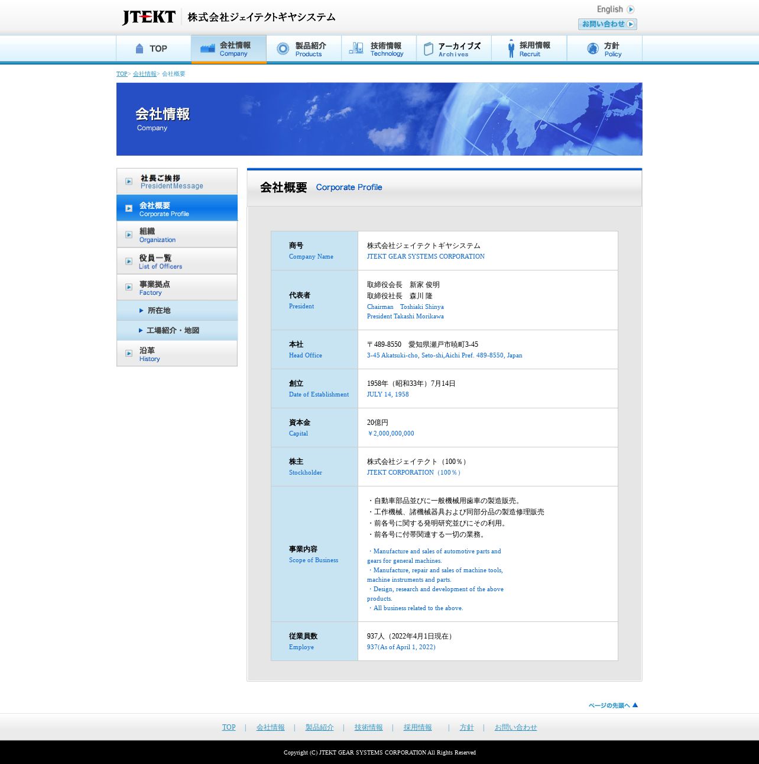Click the JTEKT GEAR SYSTEMS CORPORATION name value
The image size is (759, 764).
click(x=426, y=256)
